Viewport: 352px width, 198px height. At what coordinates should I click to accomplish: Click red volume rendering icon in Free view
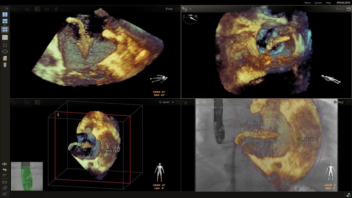(27, 9)
